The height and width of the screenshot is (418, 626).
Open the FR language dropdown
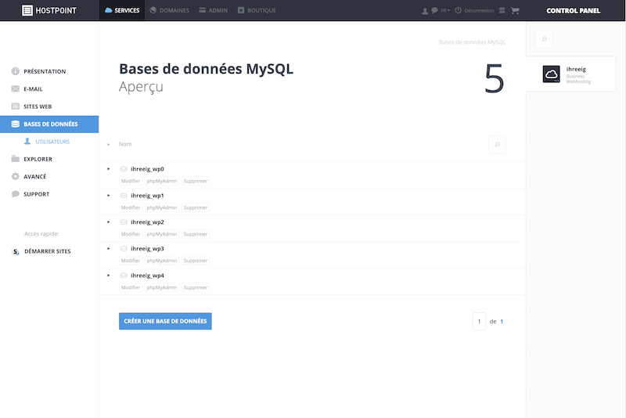[x=445, y=10]
